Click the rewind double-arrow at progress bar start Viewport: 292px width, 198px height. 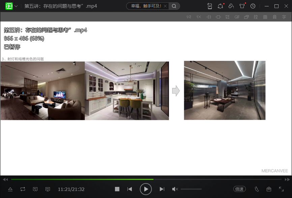[5, 180]
